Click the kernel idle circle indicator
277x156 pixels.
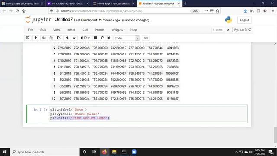pos(250,30)
